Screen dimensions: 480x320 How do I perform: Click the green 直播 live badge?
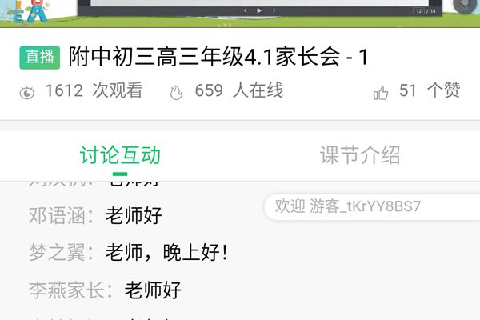tap(40, 58)
